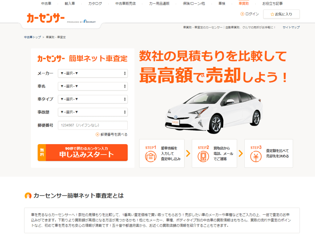Click the STEP1 clipboard icon

pos(151,157)
